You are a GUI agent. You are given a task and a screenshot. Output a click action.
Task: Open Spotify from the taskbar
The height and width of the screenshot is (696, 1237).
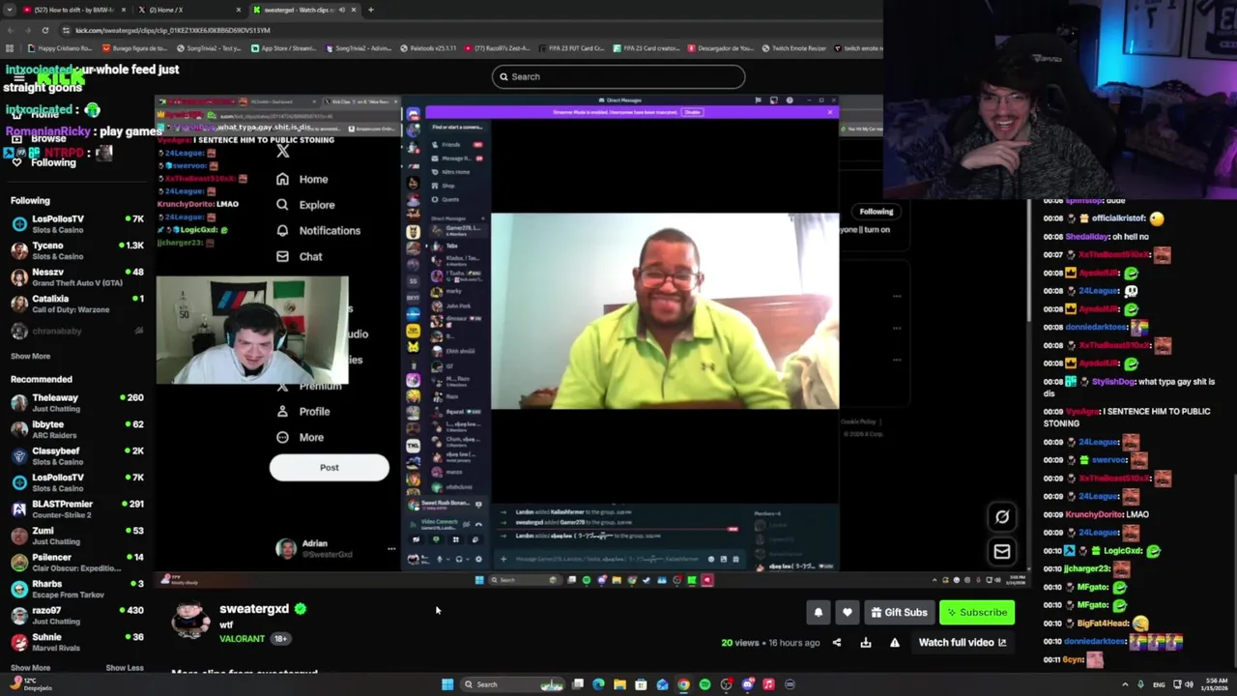tap(705, 684)
